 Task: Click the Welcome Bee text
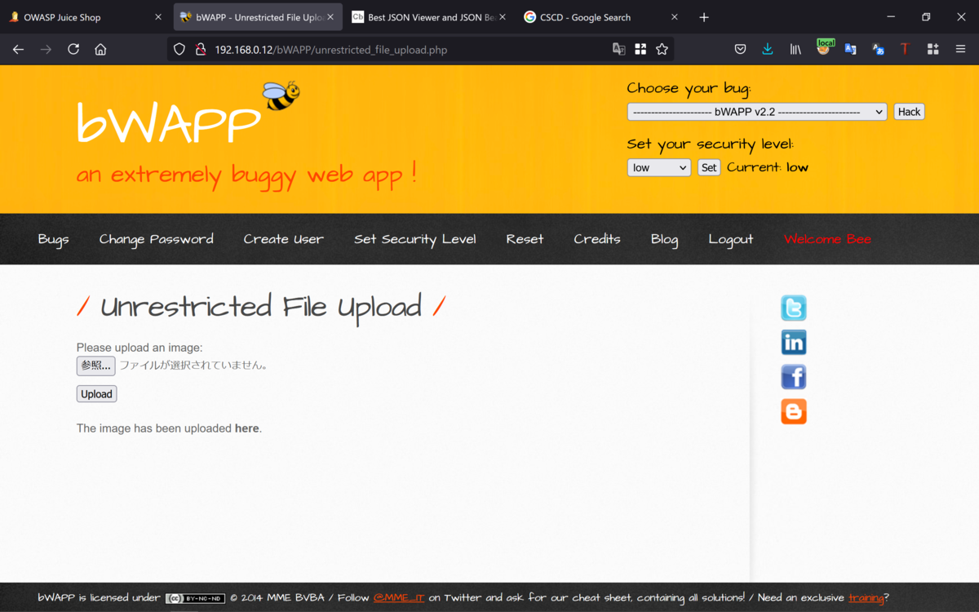pyautogui.click(x=827, y=239)
